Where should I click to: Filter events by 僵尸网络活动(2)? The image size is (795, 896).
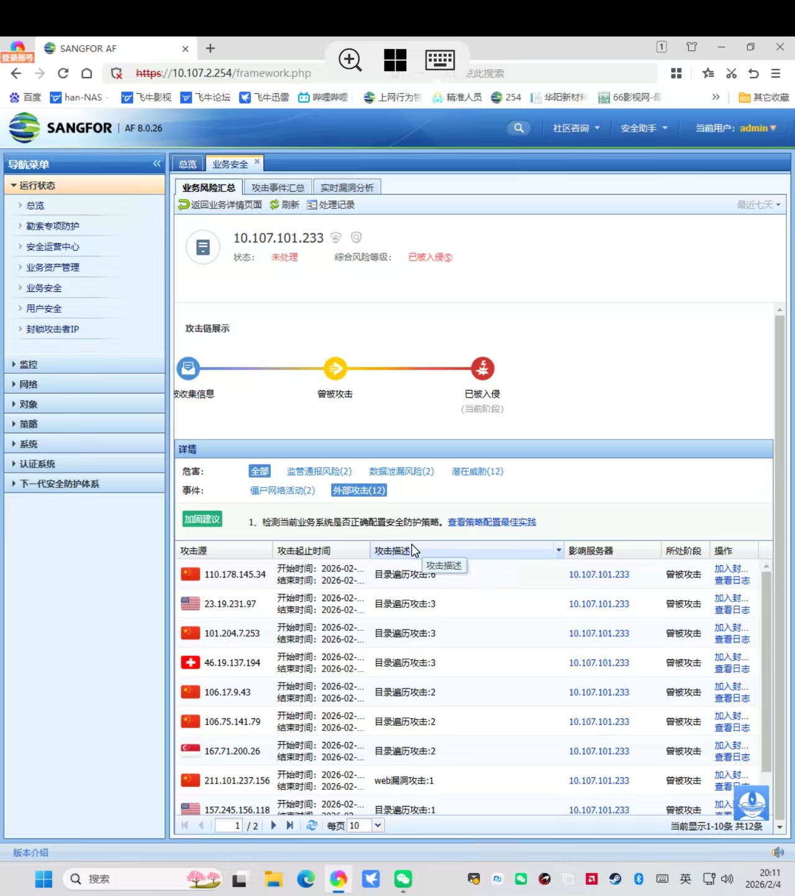point(283,491)
